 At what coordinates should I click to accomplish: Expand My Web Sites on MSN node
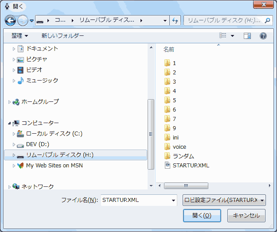[14, 166]
